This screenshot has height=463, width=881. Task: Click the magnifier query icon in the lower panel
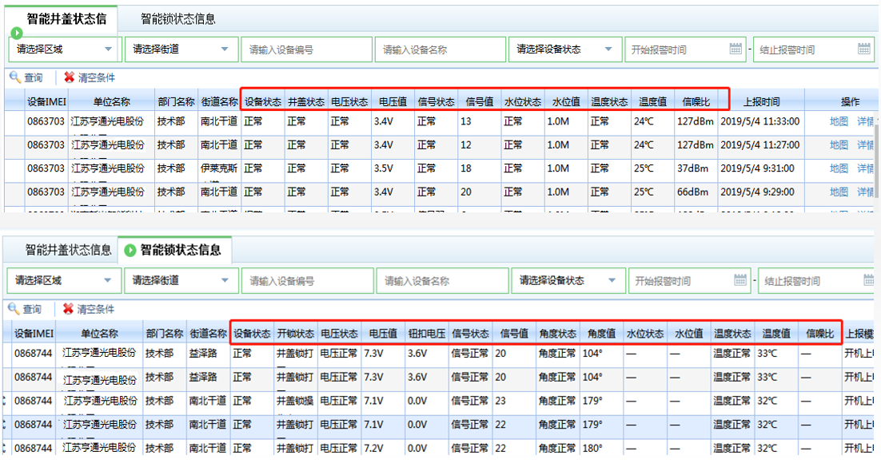click(14, 309)
